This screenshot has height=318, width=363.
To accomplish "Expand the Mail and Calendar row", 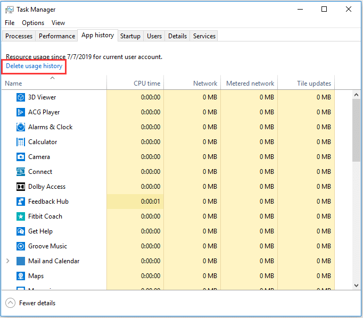I will tap(8, 261).
